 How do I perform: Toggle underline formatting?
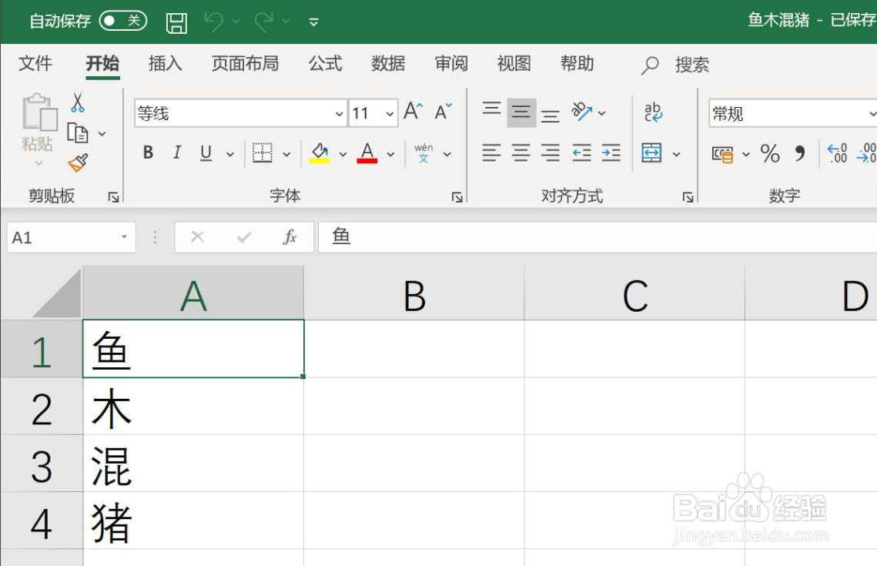point(204,152)
